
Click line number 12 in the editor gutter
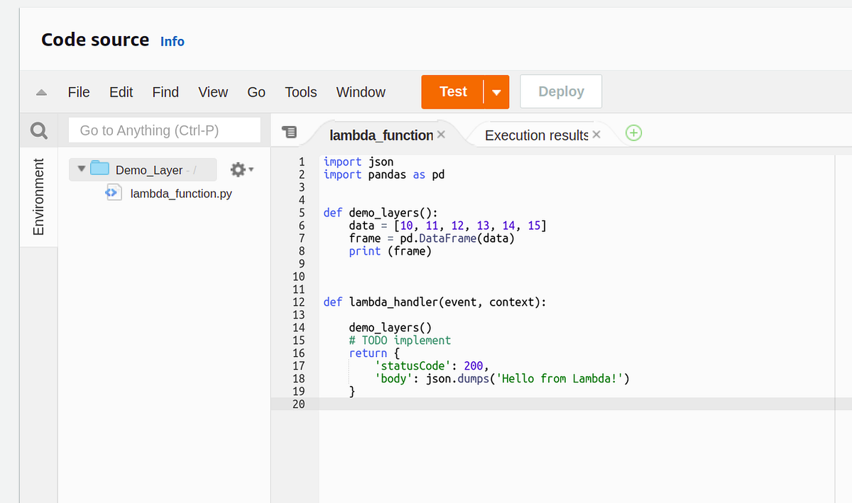pyautogui.click(x=298, y=302)
